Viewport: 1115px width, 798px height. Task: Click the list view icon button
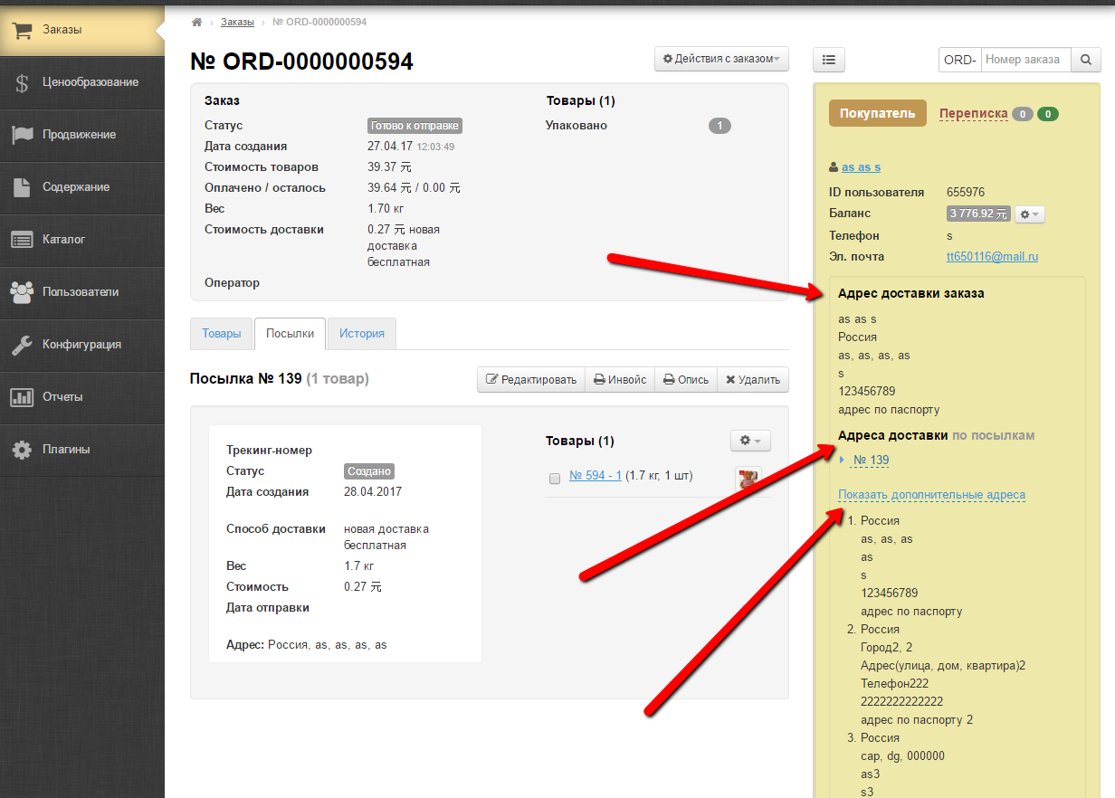coord(829,60)
